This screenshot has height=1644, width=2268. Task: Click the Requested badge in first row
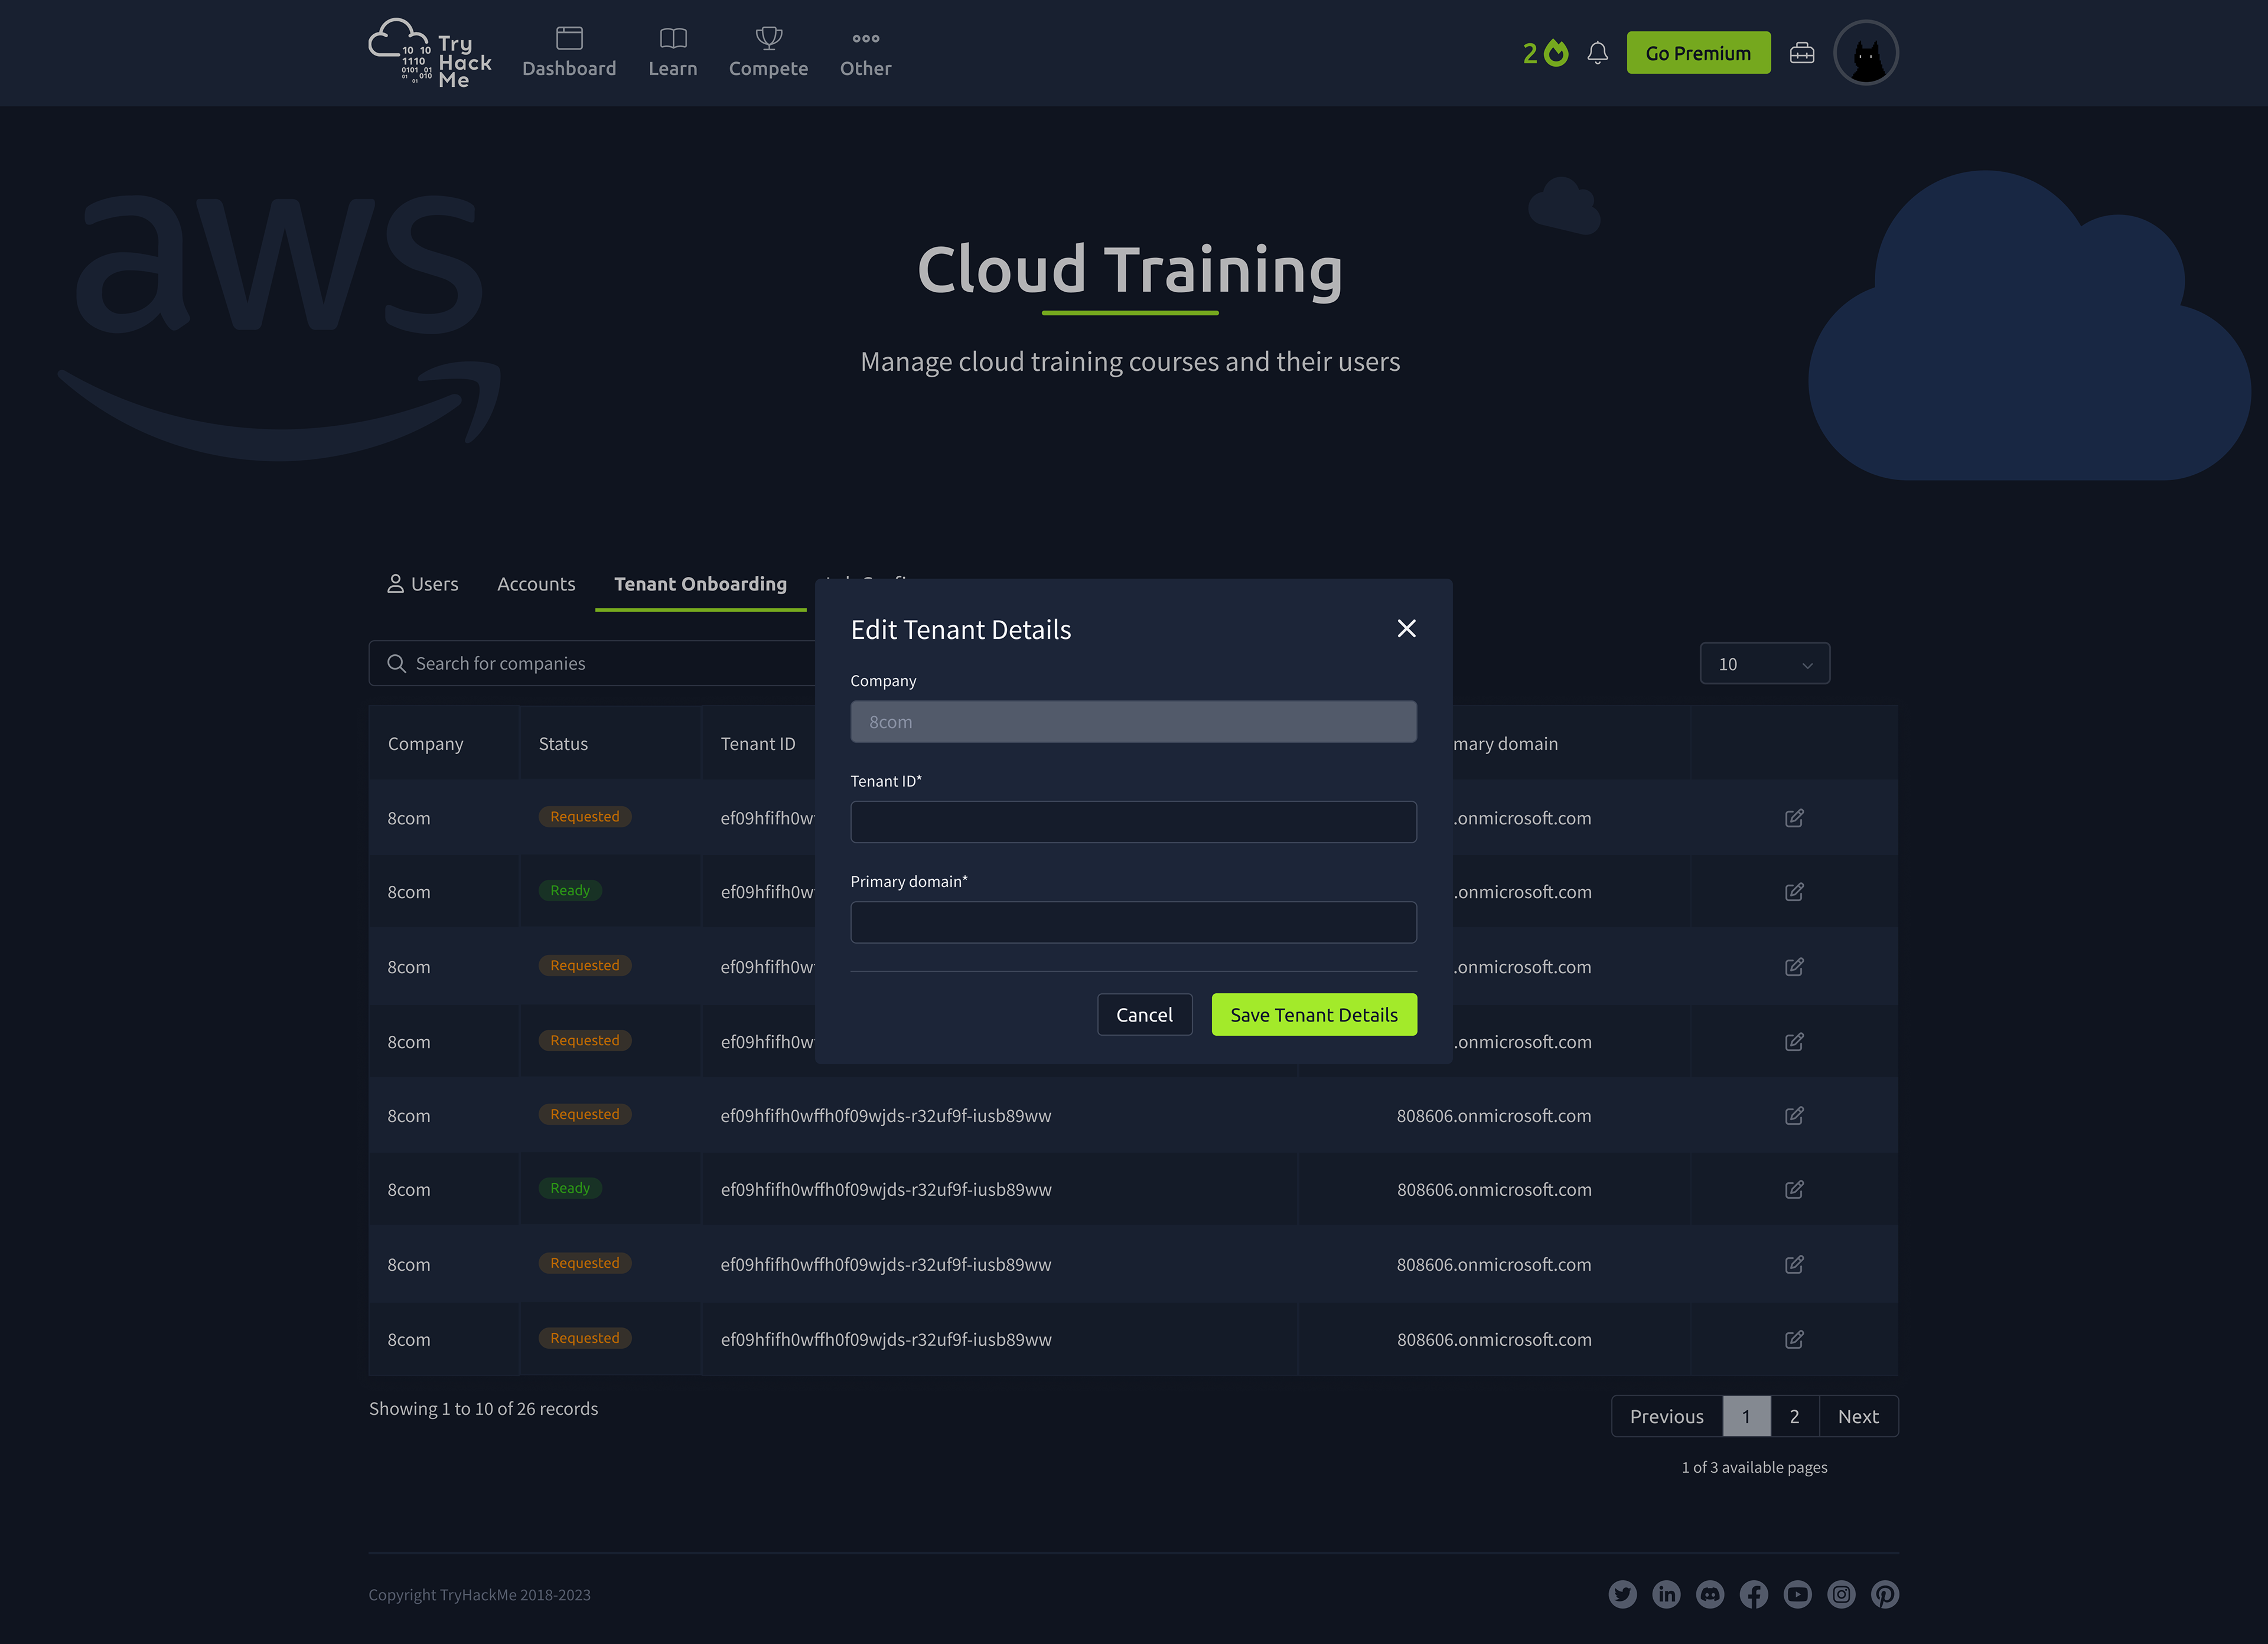[x=585, y=817]
